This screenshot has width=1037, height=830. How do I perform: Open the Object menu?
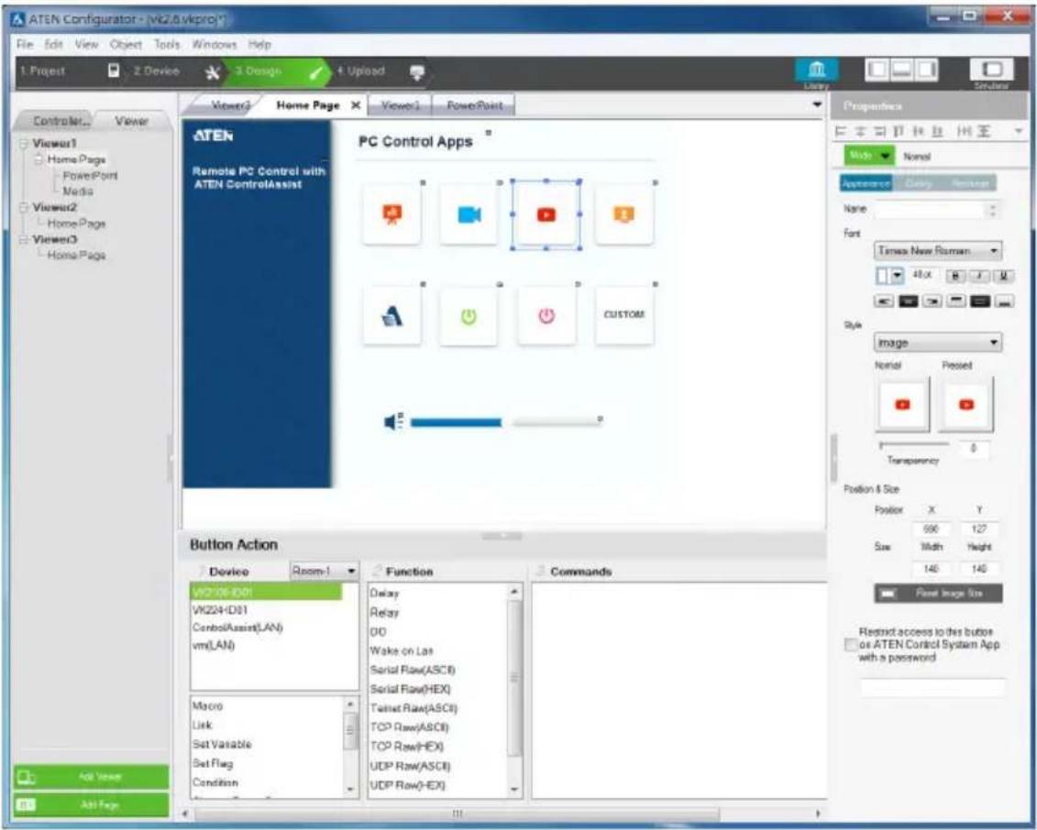(126, 44)
